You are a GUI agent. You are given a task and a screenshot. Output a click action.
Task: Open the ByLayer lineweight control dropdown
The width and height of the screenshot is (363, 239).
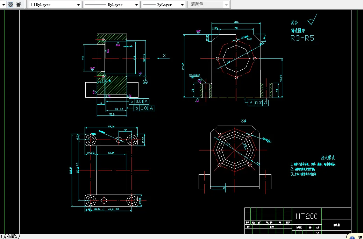163,5
